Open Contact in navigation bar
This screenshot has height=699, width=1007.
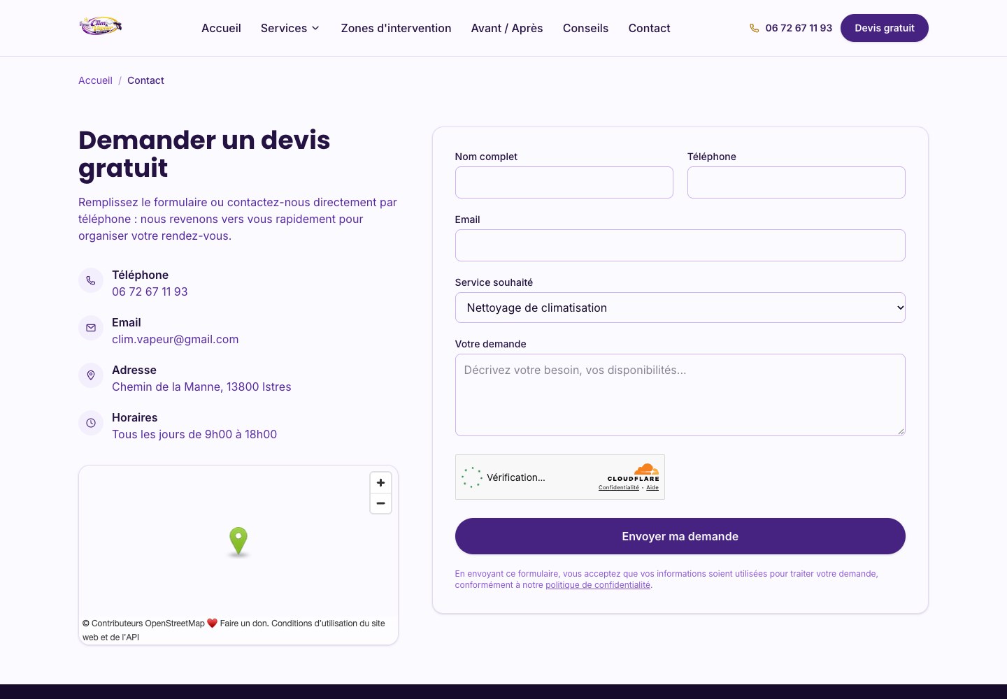click(x=649, y=28)
